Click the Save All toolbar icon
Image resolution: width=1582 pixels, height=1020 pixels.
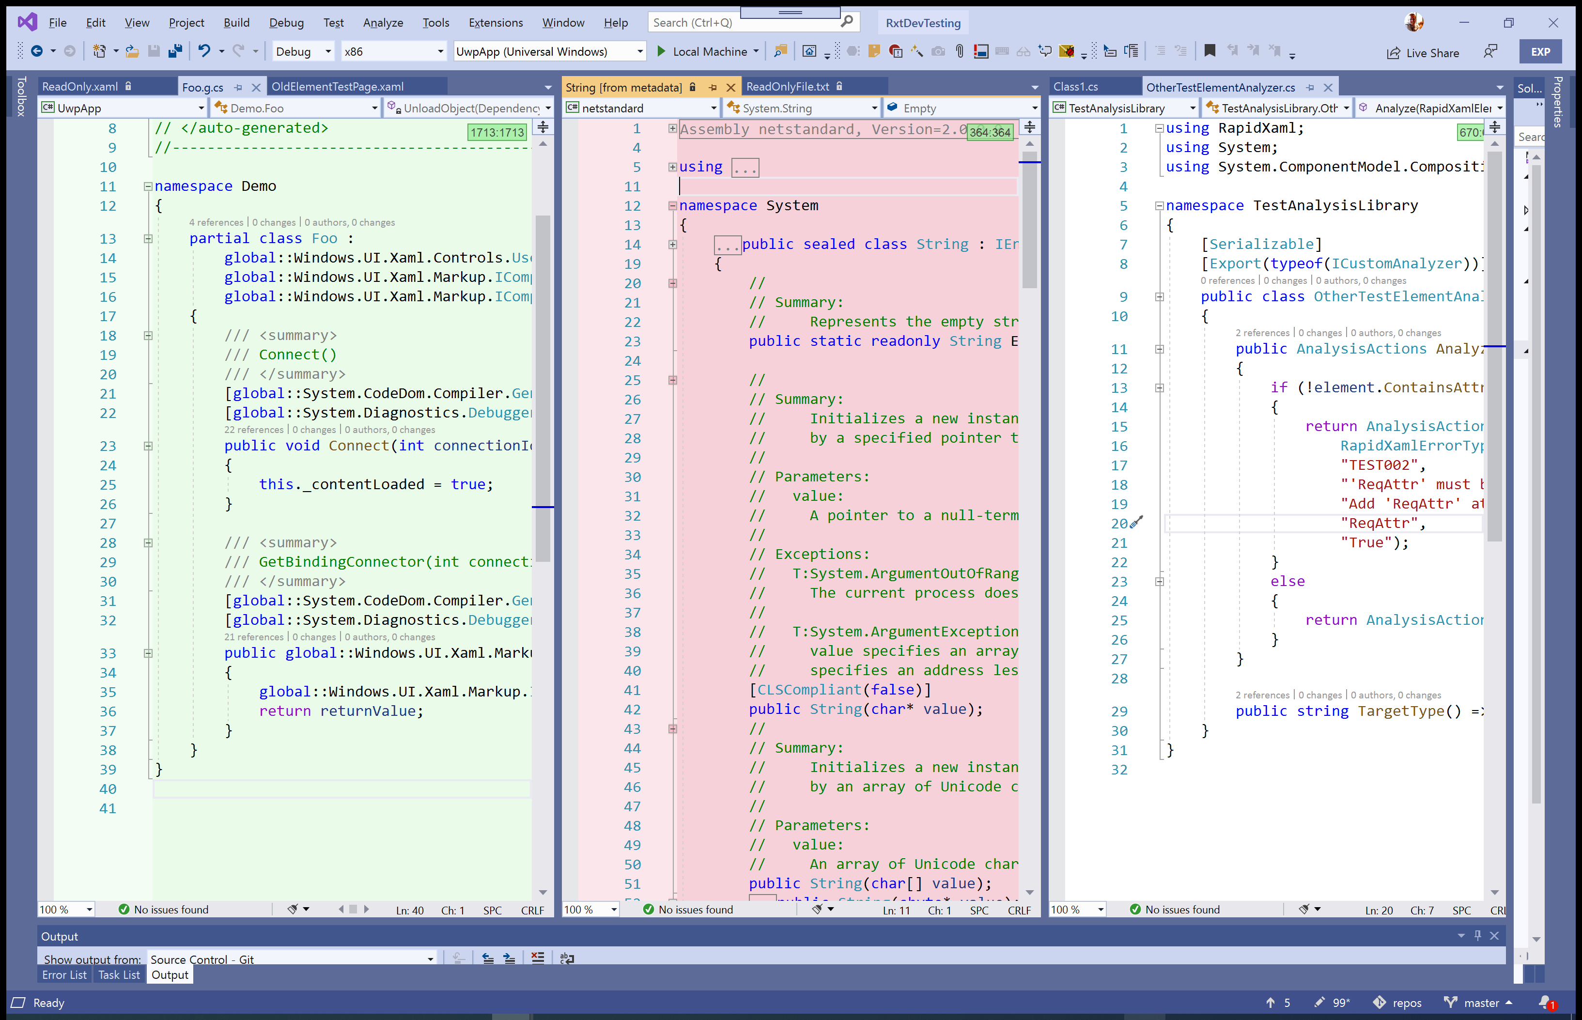[175, 51]
